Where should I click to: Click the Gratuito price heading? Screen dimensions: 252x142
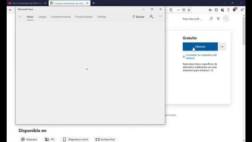tap(190, 38)
